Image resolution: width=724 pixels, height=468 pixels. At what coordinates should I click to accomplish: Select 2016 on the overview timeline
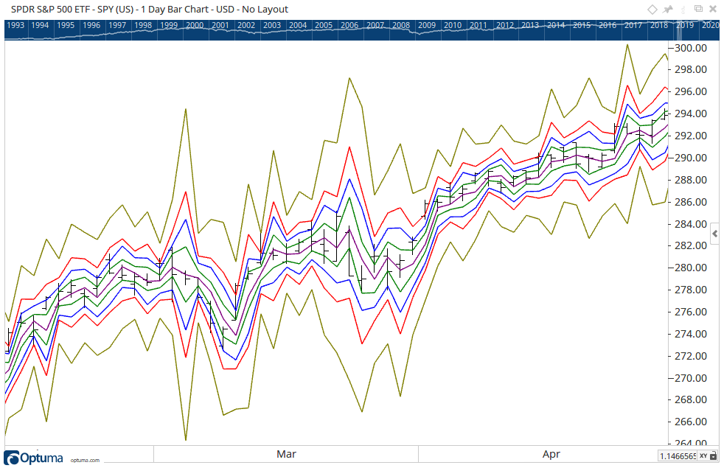click(608, 25)
